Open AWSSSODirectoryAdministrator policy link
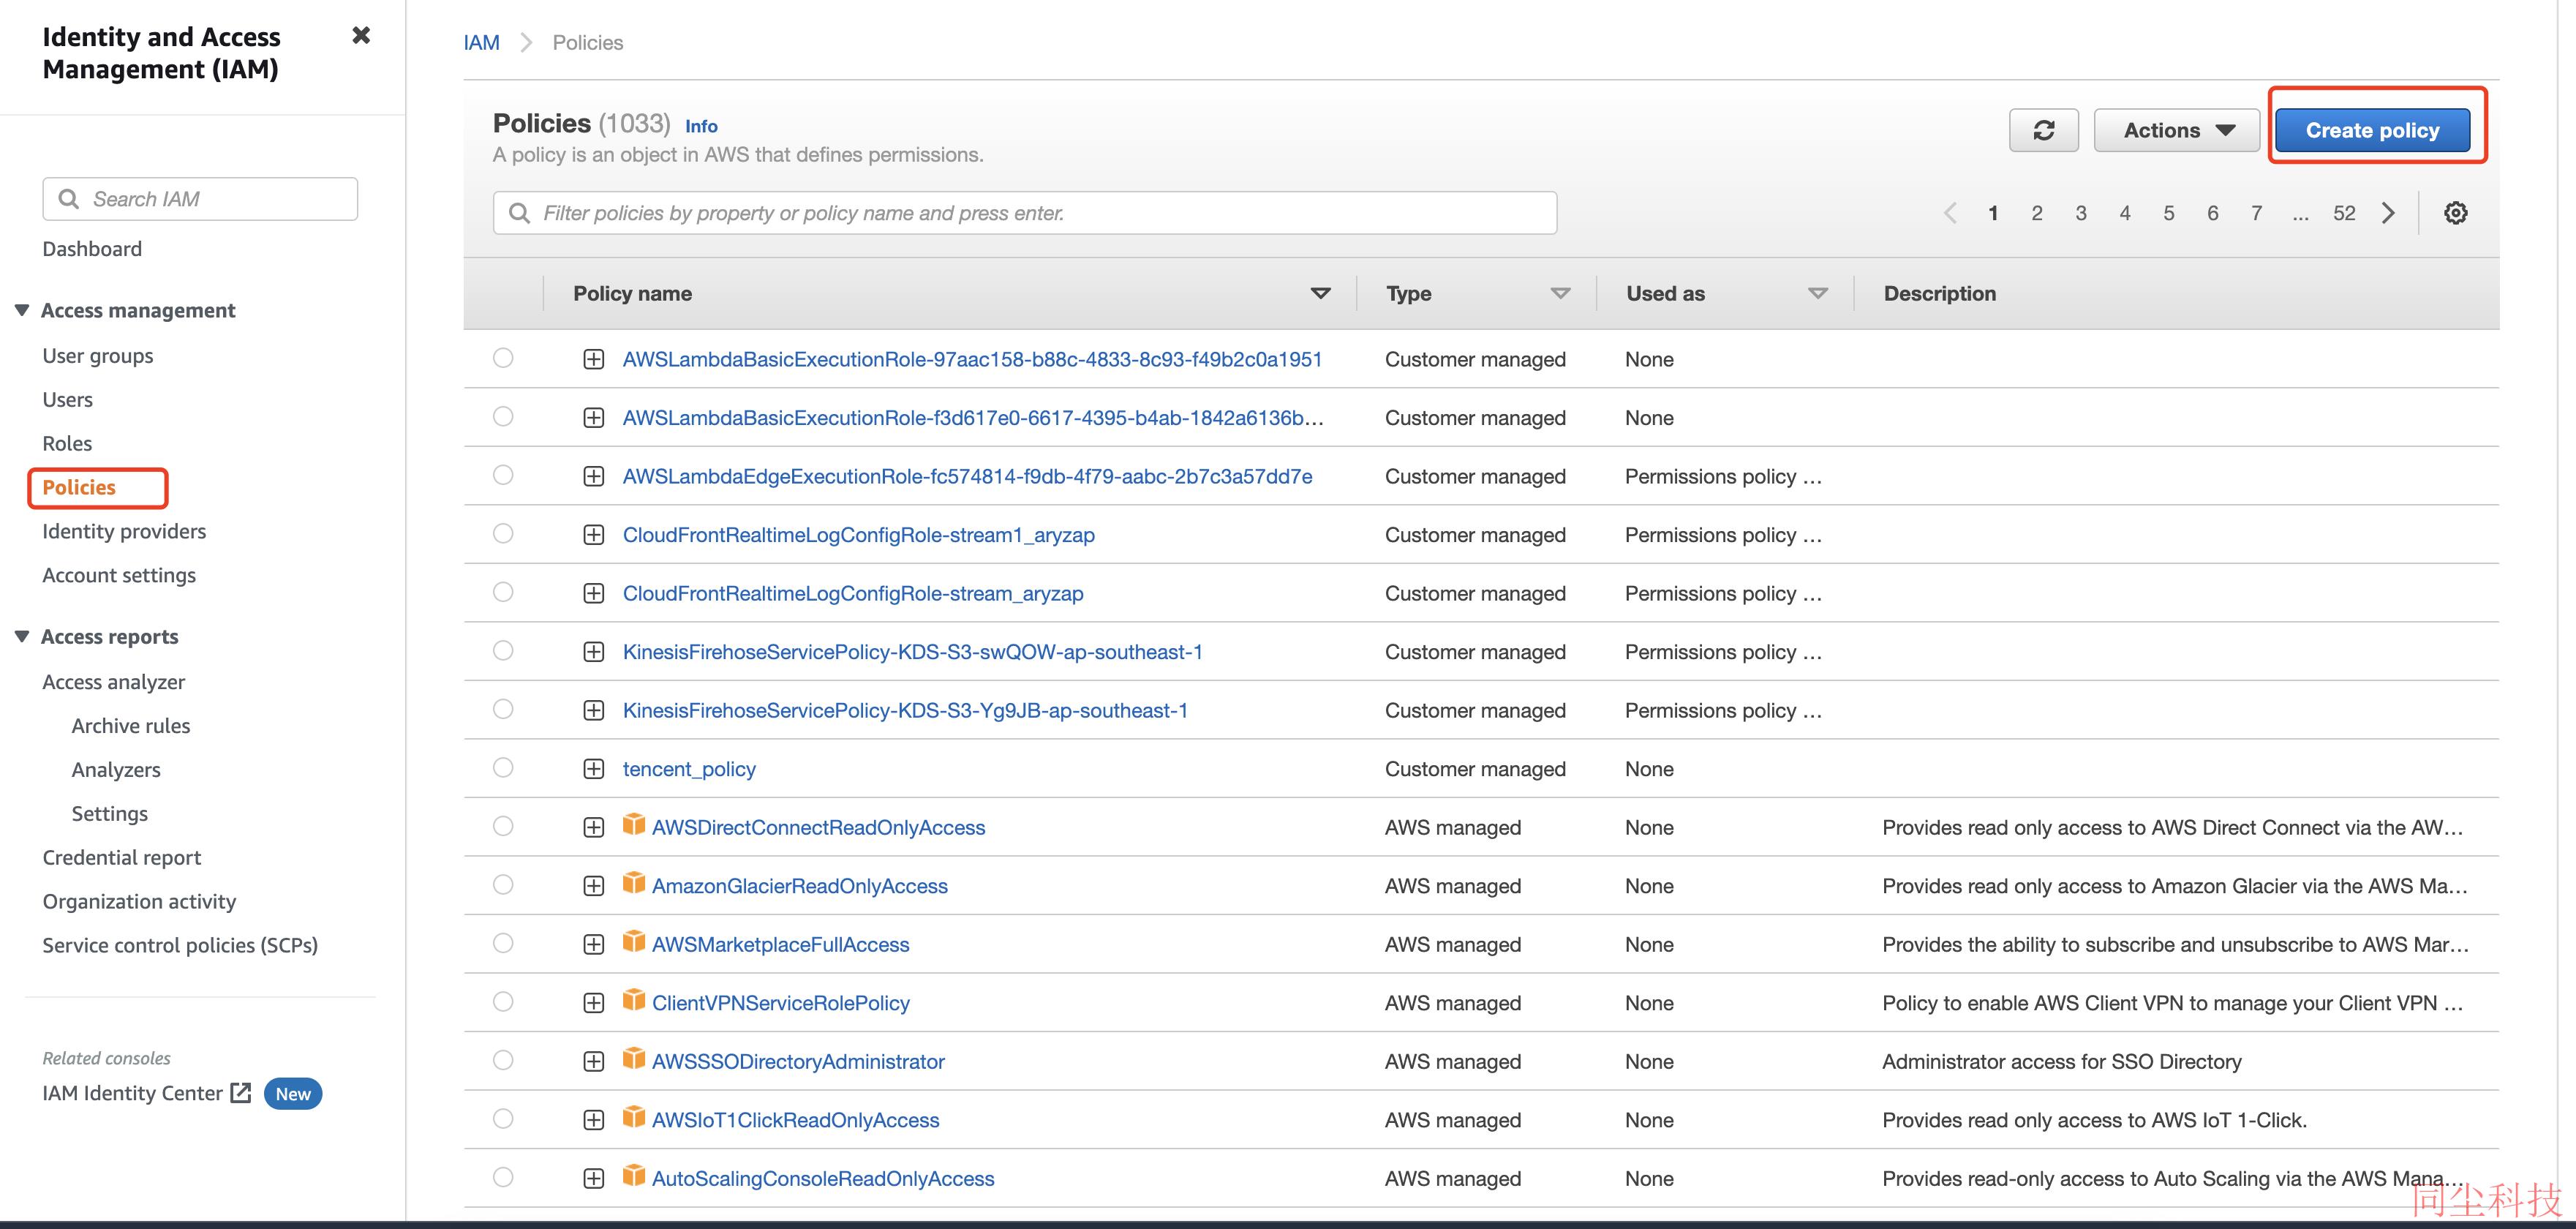This screenshot has height=1229, width=2576. coord(798,1061)
